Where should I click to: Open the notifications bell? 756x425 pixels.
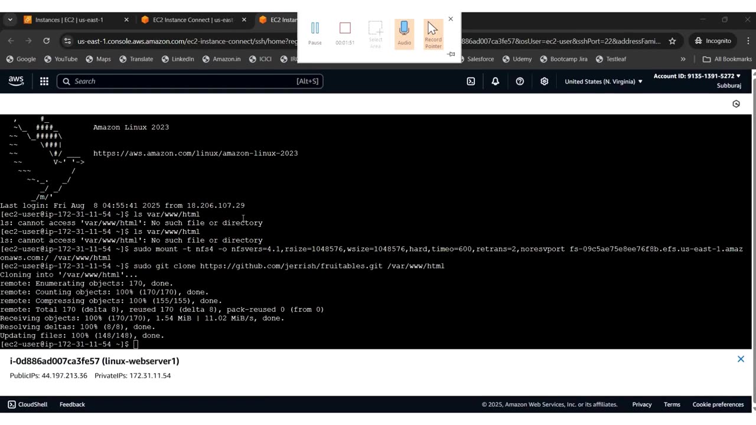[x=496, y=81]
